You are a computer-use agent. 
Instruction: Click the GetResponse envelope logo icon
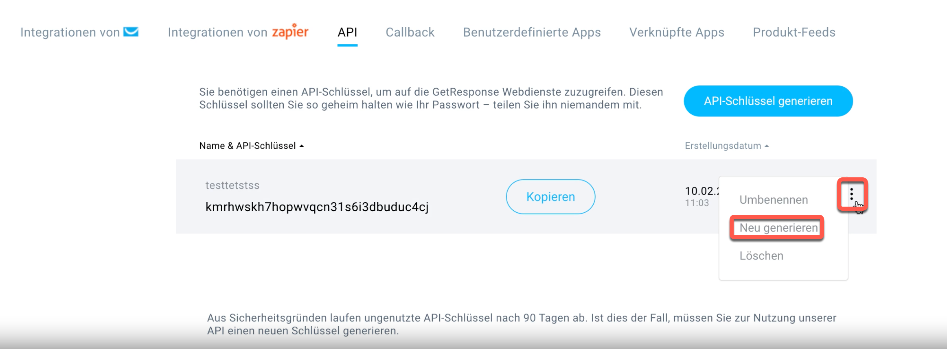tap(131, 32)
